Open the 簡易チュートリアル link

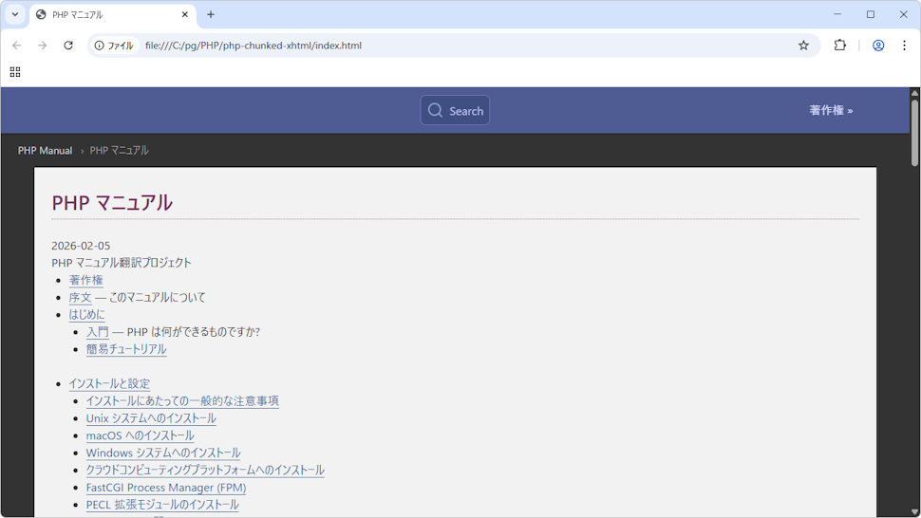pos(126,350)
